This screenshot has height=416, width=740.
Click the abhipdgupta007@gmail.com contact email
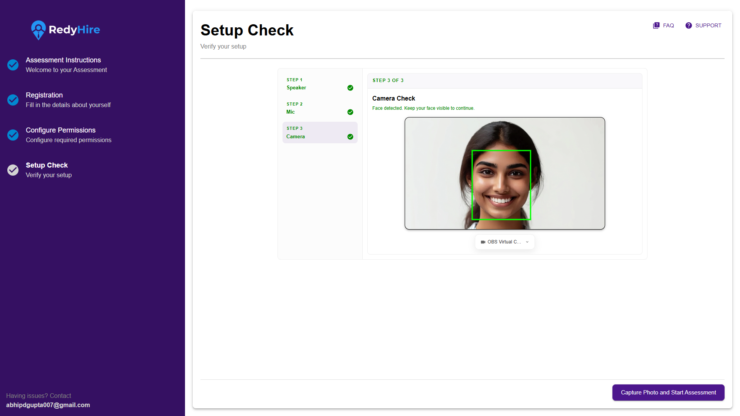(x=48, y=405)
